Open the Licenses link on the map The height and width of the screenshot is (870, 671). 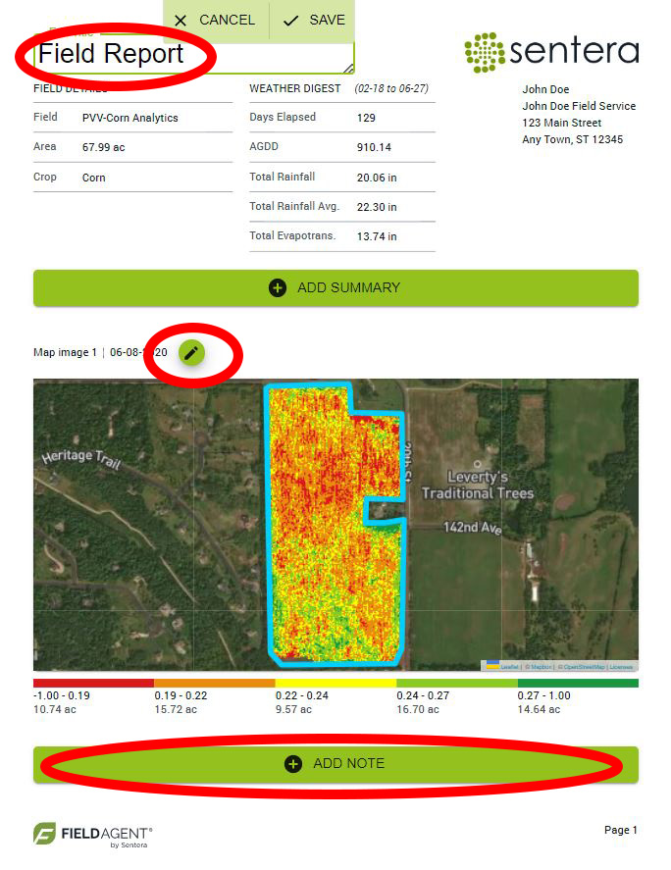click(621, 667)
